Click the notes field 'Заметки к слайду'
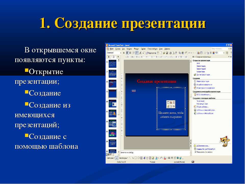 (x=155, y=153)
